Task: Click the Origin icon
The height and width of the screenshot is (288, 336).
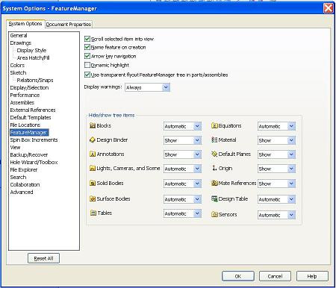Action: pyautogui.click(x=214, y=169)
